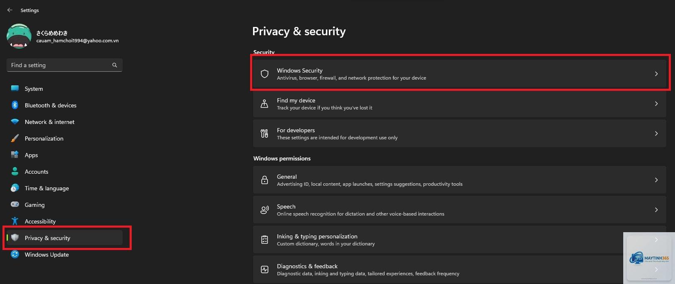This screenshot has height=284, width=675.
Task: Click the Personalization paintbrush icon
Action: 15,138
